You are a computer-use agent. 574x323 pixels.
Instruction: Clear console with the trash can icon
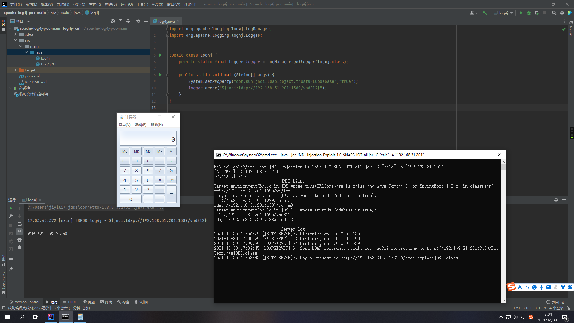click(x=19, y=247)
